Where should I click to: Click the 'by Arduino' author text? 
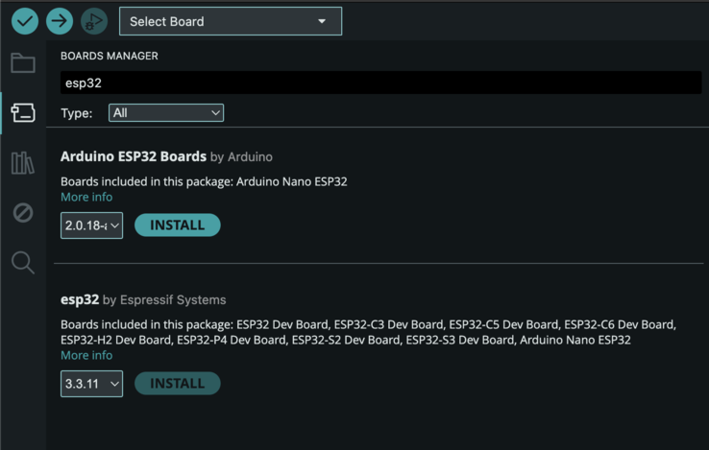(x=241, y=156)
